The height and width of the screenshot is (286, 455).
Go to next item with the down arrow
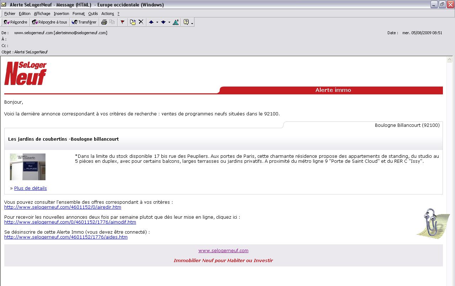pos(163,22)
